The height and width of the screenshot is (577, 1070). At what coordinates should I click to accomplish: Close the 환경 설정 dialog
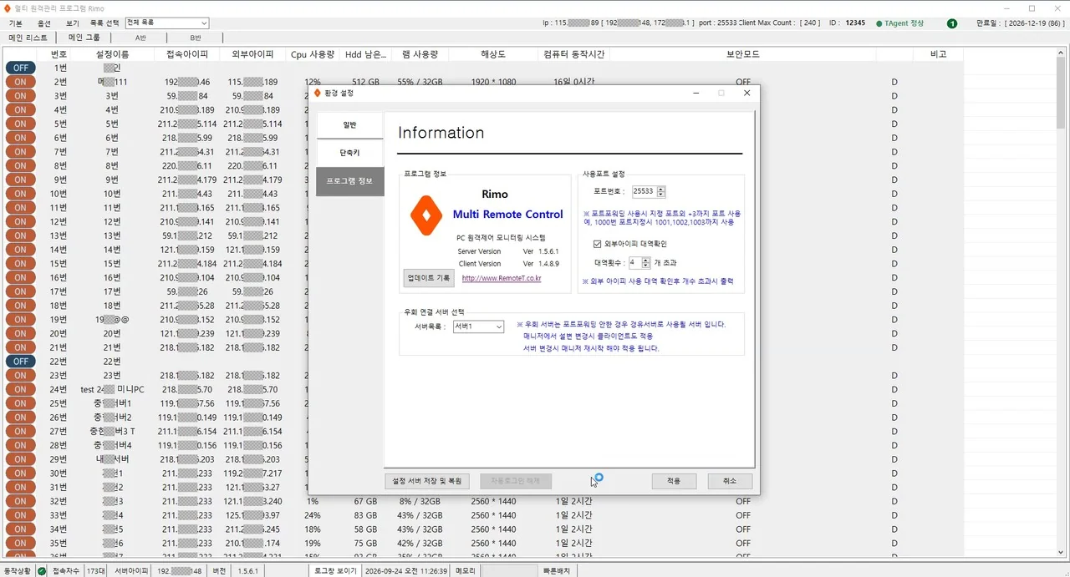coord(746,93)
